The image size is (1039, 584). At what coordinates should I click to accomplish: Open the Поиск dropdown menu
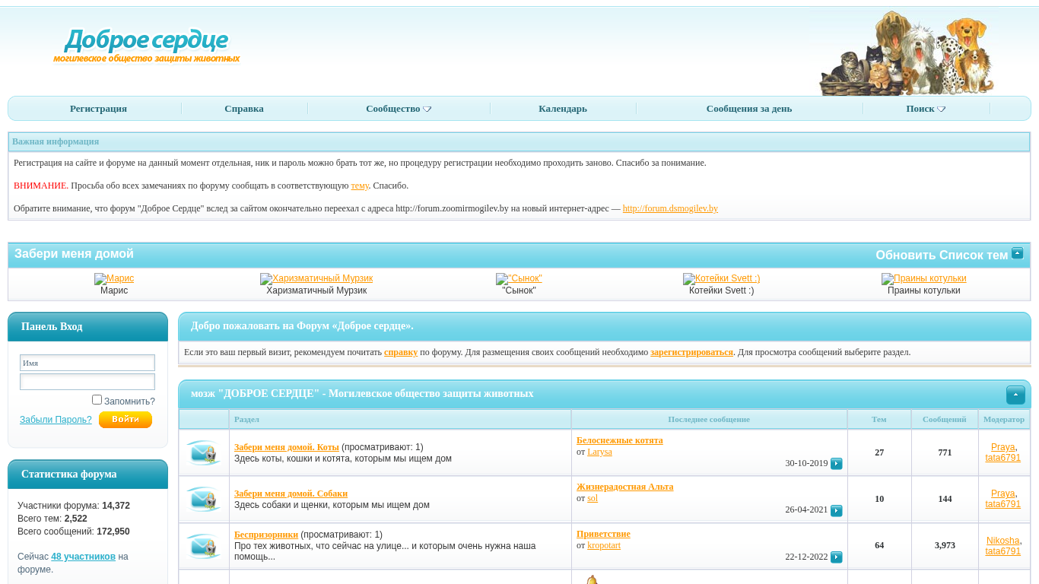(x=926, y=109)
